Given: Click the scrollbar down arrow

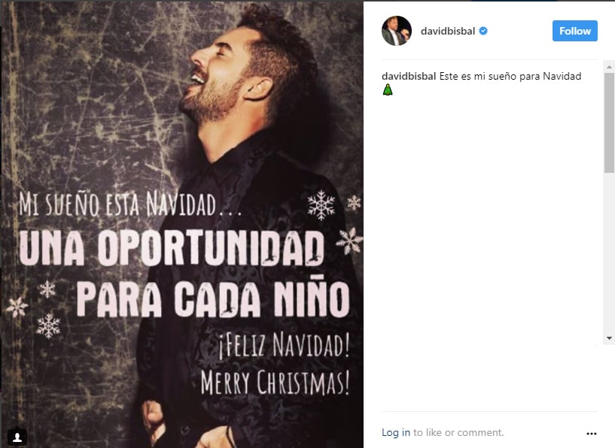Looking at the screenshot, I should 609,338.
